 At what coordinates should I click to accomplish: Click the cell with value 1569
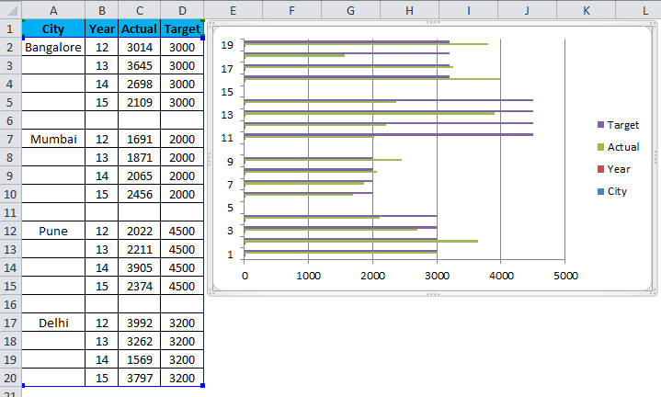tap(140, 359)
